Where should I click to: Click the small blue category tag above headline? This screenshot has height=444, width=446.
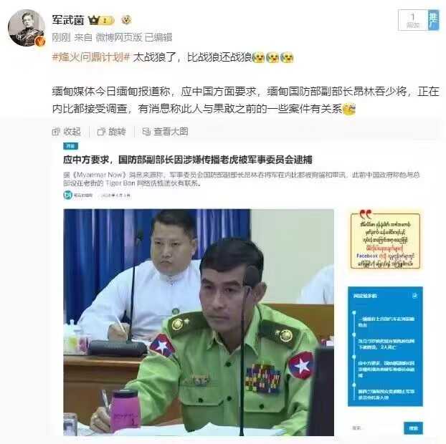[70, 146]
